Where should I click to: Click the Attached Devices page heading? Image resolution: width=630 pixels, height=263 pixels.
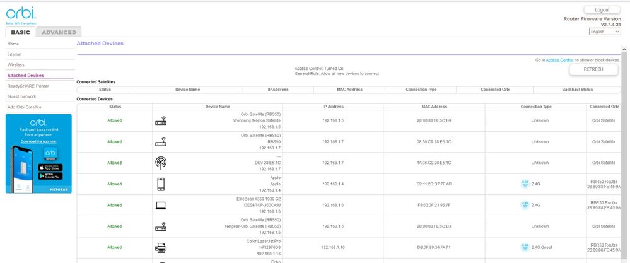tap(100, 44)
